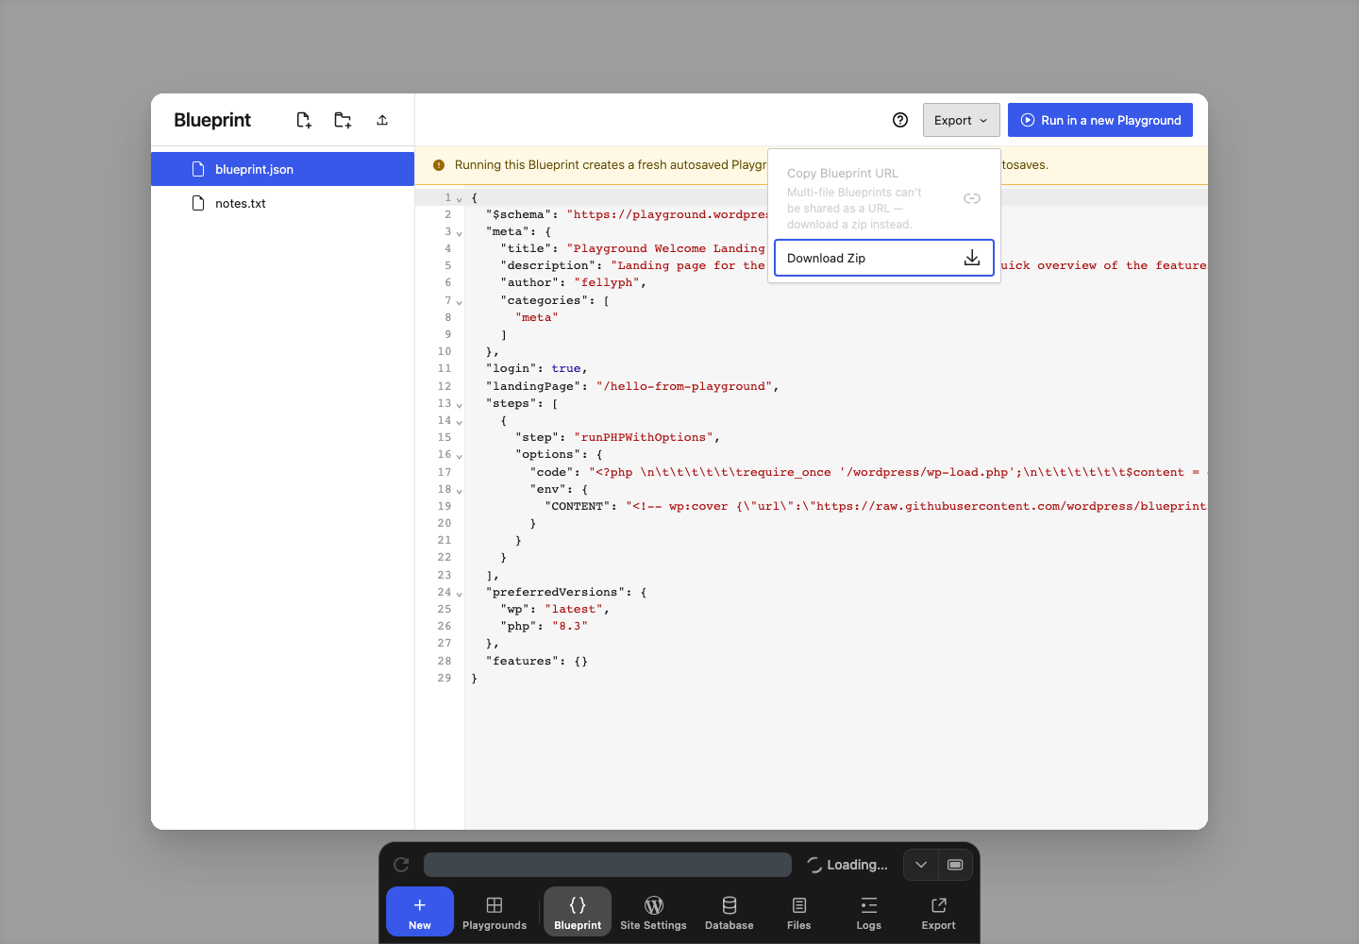Click the "8.3" php version value
Viewport: 1359px width, 944px height.
(x=570, y=626)
